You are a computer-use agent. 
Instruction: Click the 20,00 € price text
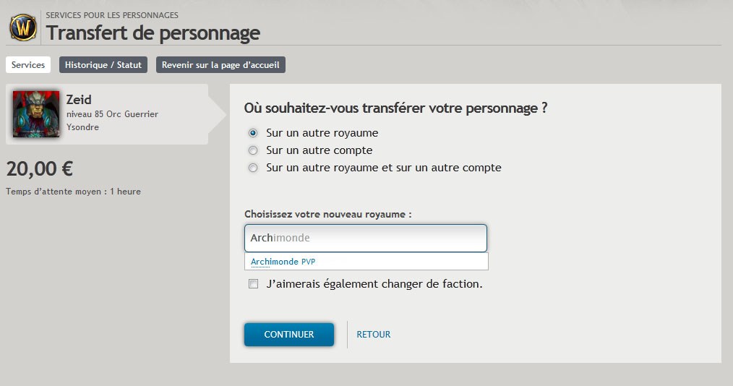click(40, 169)
